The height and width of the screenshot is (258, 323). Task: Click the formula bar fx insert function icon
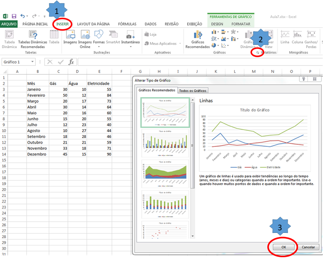pyautogui.click(x=71, y=62)
